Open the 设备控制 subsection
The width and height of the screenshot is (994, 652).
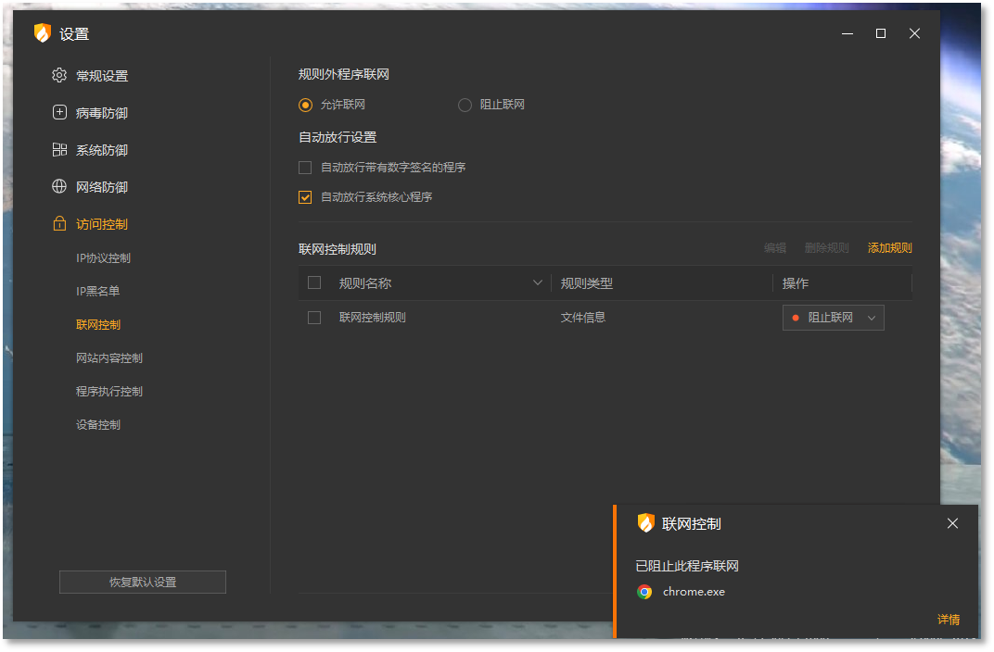pos(98,425)
